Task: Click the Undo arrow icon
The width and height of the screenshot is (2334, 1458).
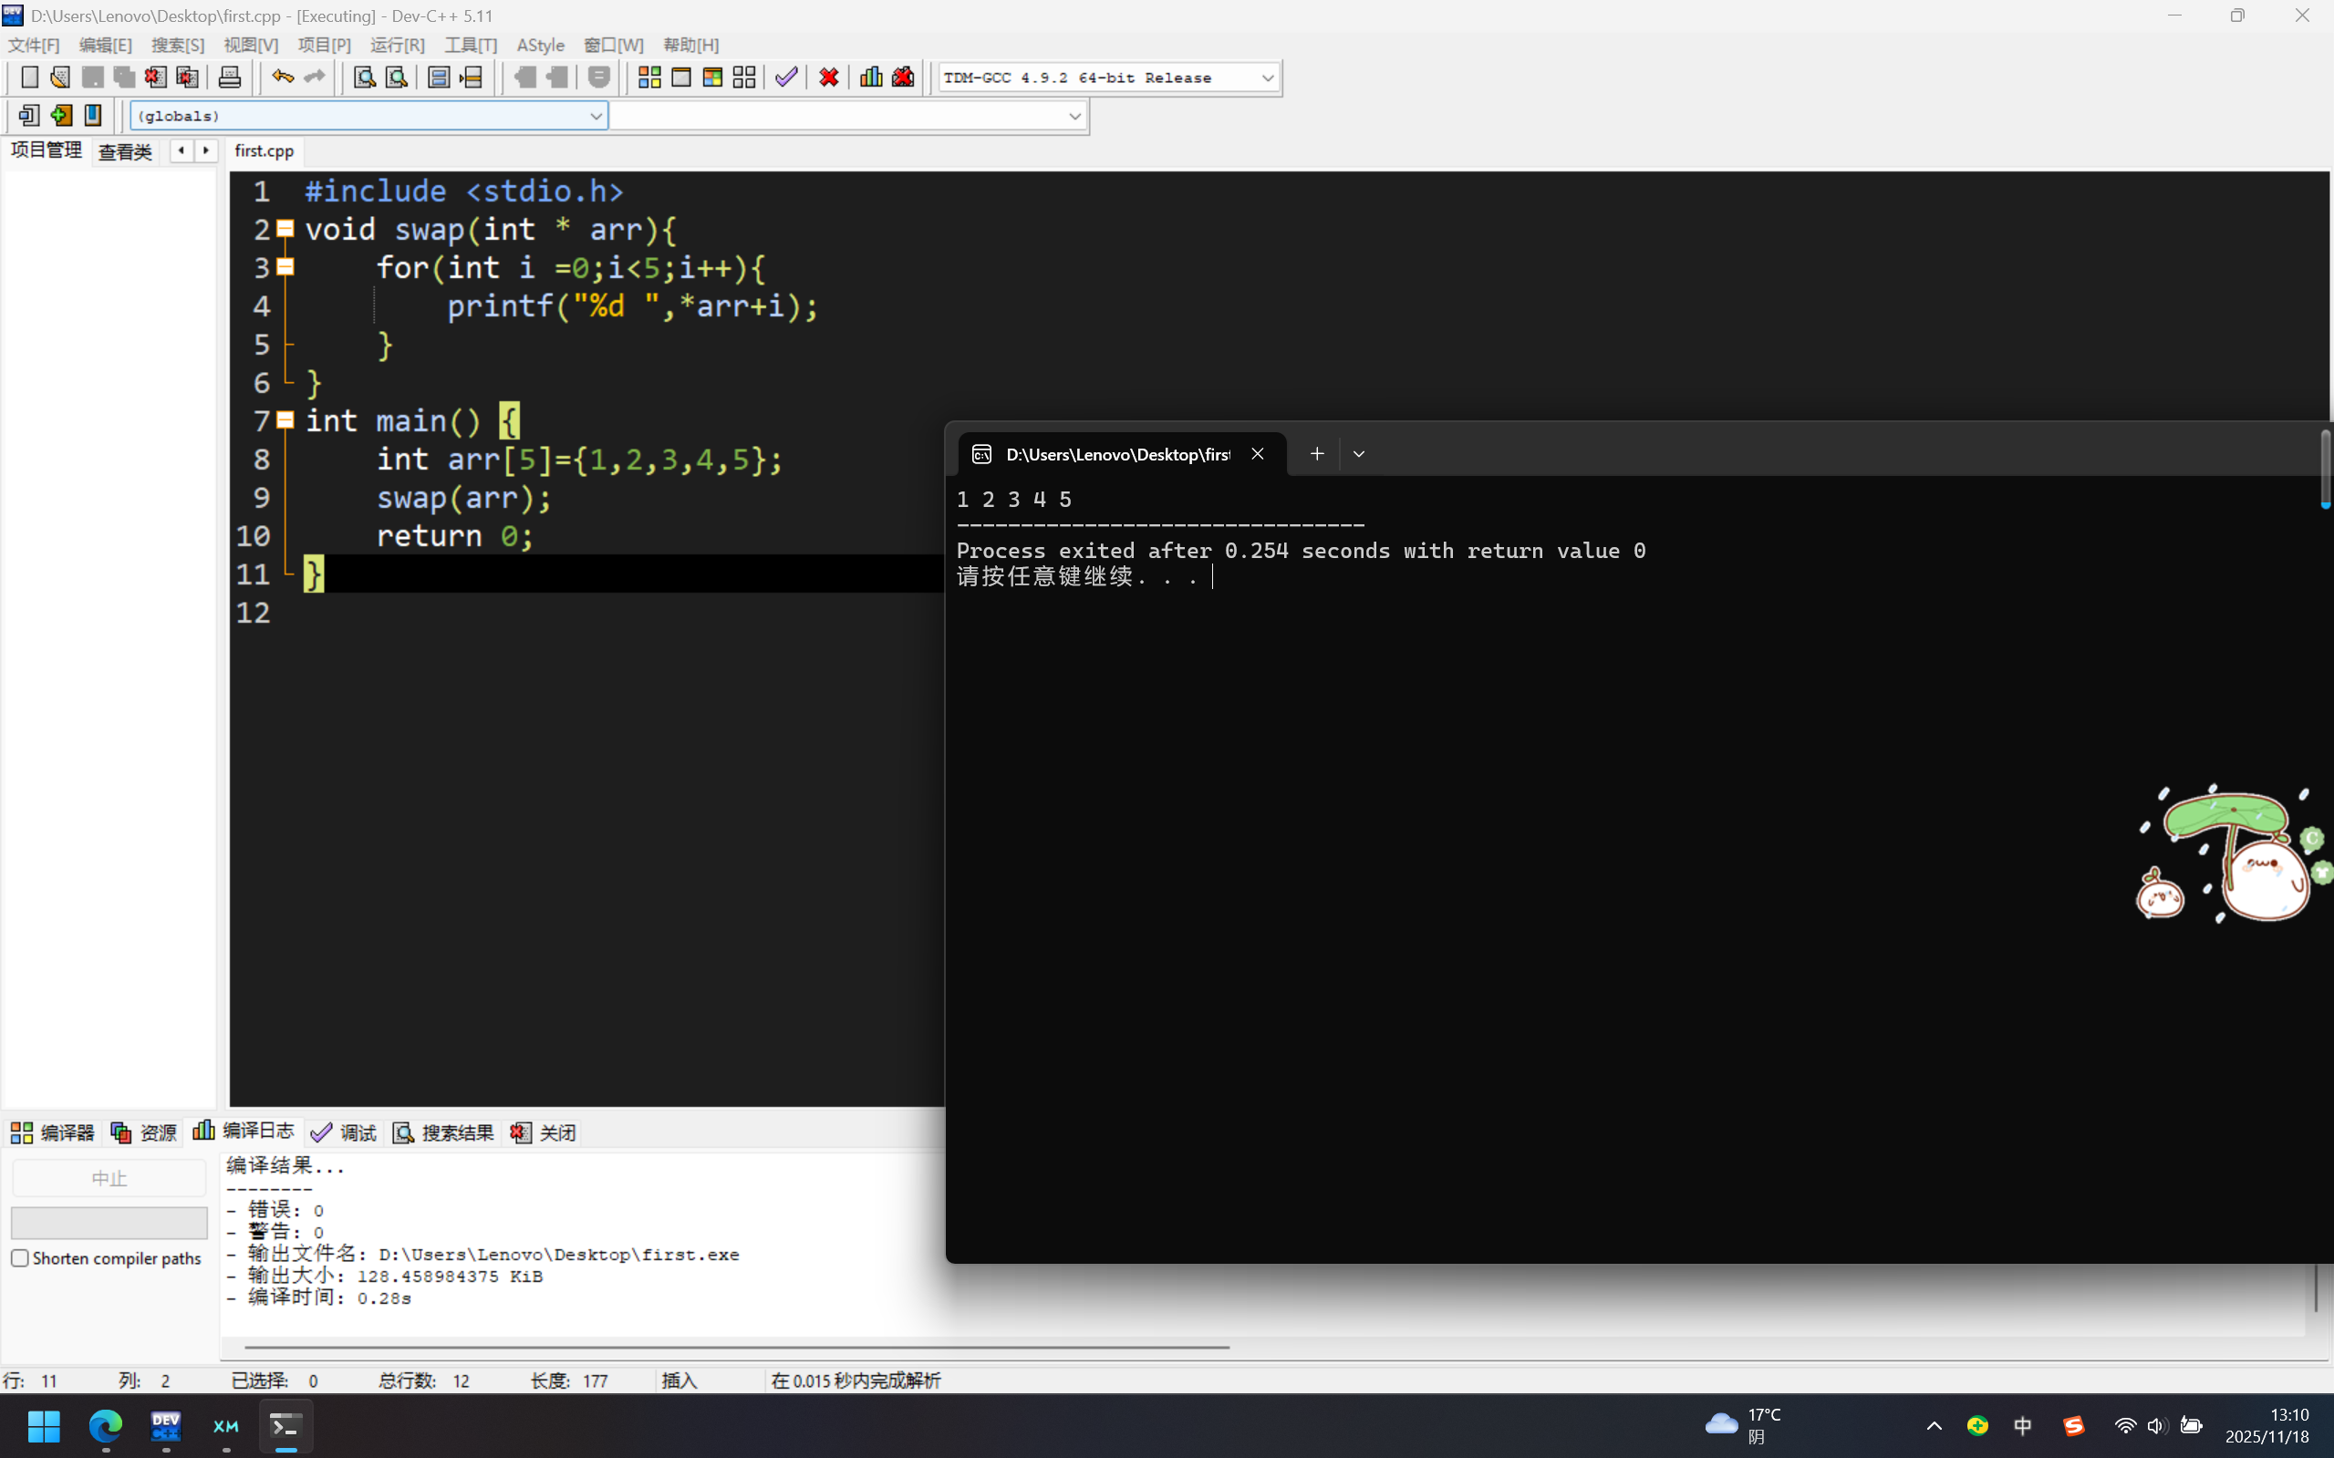Action: click(282, 78)
